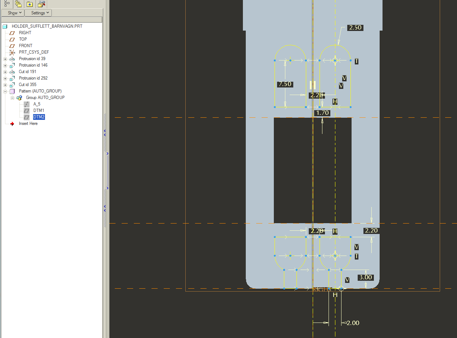Select the FRONT datum plane
The width and height of the screenshot is (457, 338).
[26, 46]
